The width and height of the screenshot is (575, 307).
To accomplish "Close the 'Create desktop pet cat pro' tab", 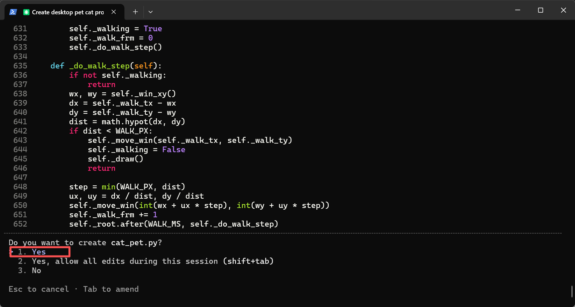I will (114, 12).
